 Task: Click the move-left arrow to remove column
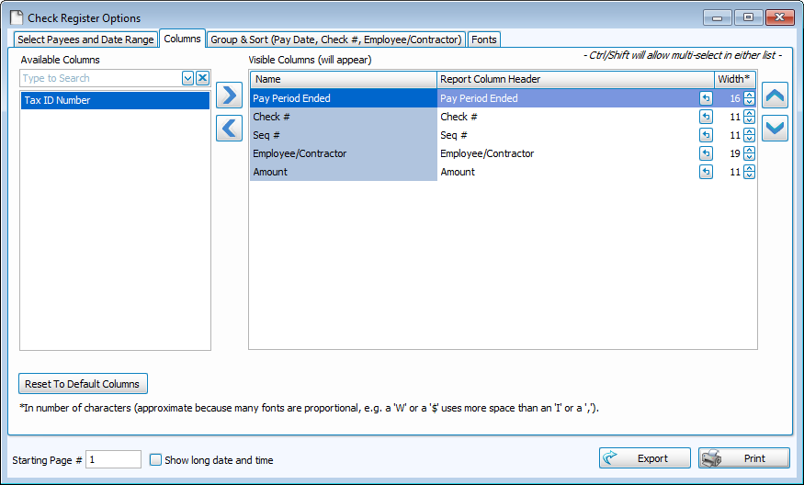click(229, 129)
